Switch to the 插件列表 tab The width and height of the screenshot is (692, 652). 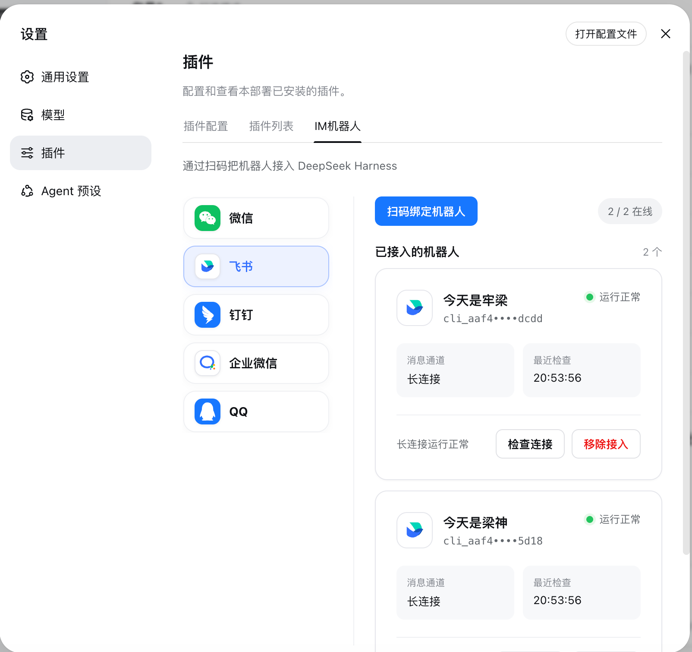tap(271, 126)
